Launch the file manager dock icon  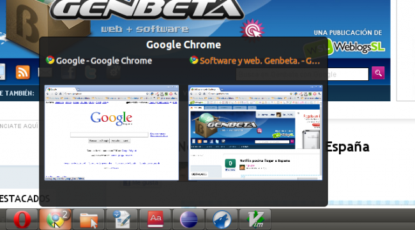[89, 219]
